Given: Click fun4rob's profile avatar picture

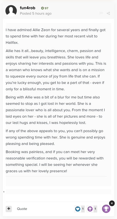Looking at the screenshot, I should point(11,11).
